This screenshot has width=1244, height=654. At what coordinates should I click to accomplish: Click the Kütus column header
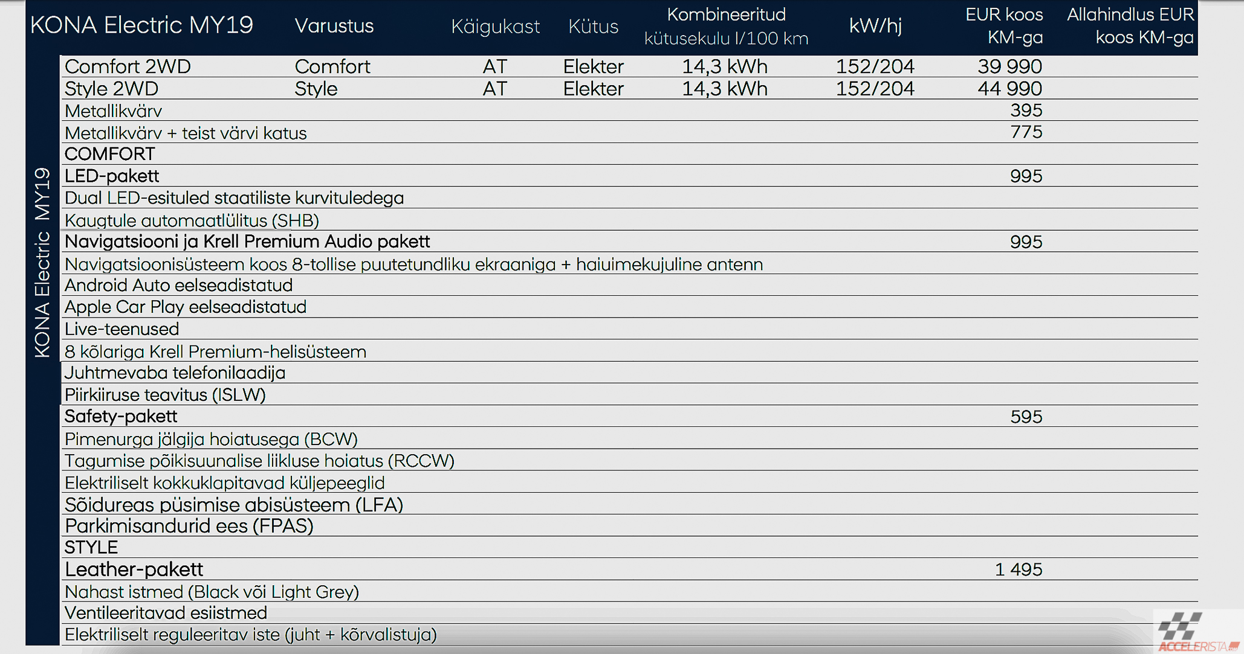593,27
